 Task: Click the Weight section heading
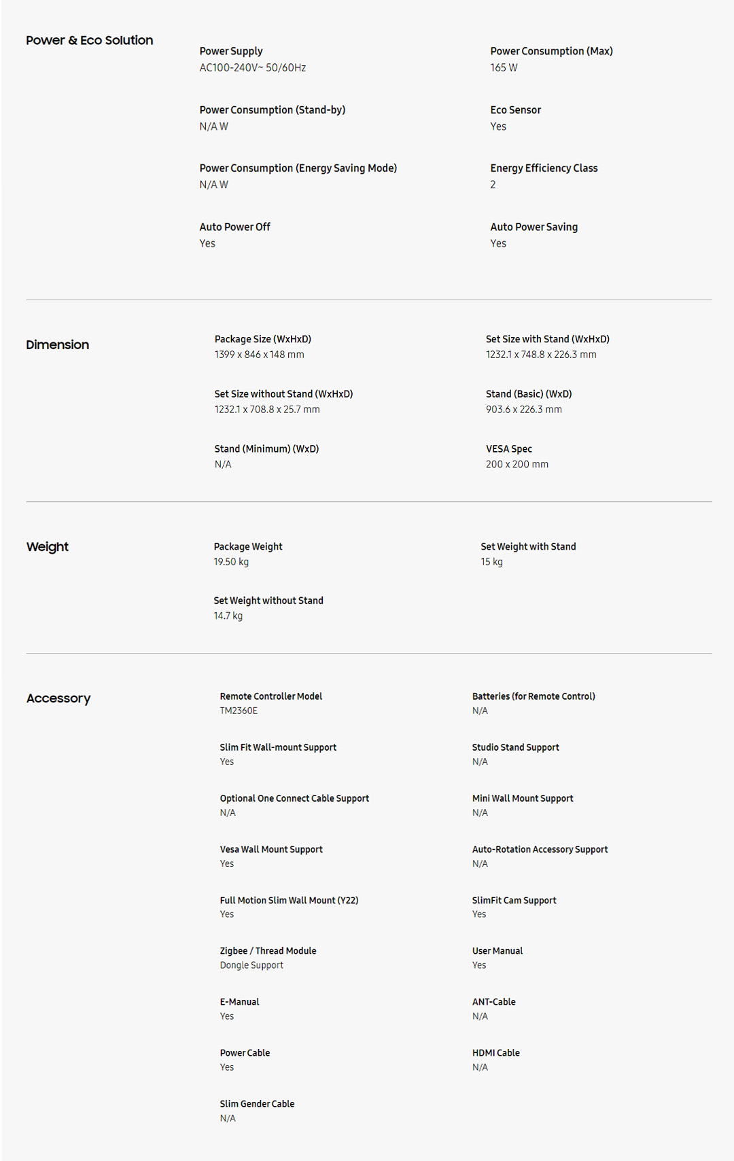(x=47, y=547)
